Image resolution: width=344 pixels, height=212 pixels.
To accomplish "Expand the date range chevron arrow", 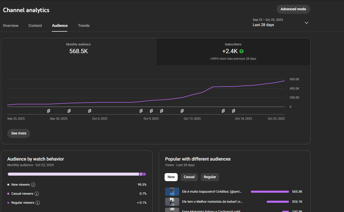I will tap(306, 23).
